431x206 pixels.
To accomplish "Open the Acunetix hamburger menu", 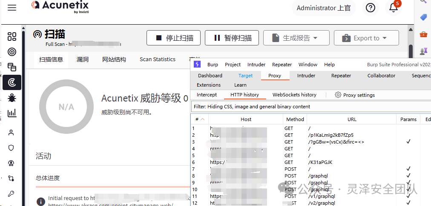I will [12, 8].
